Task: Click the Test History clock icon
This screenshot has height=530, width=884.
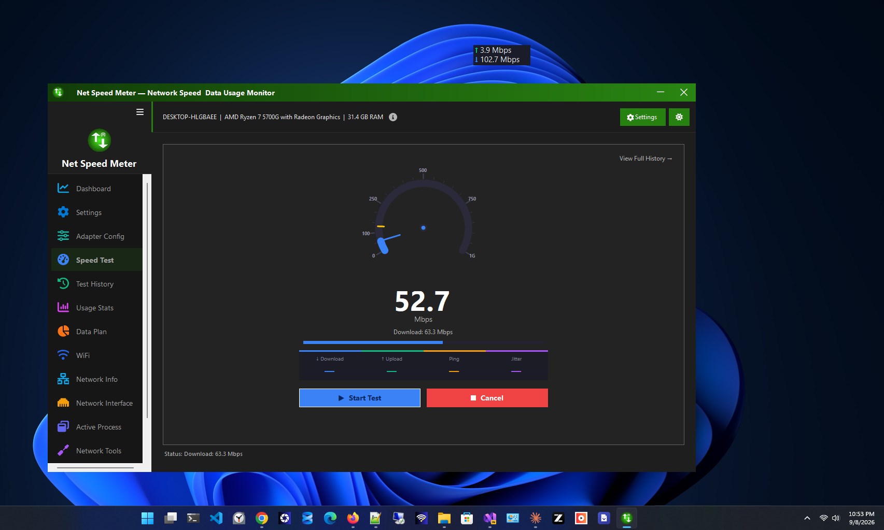Action: [x=63, y=283]
